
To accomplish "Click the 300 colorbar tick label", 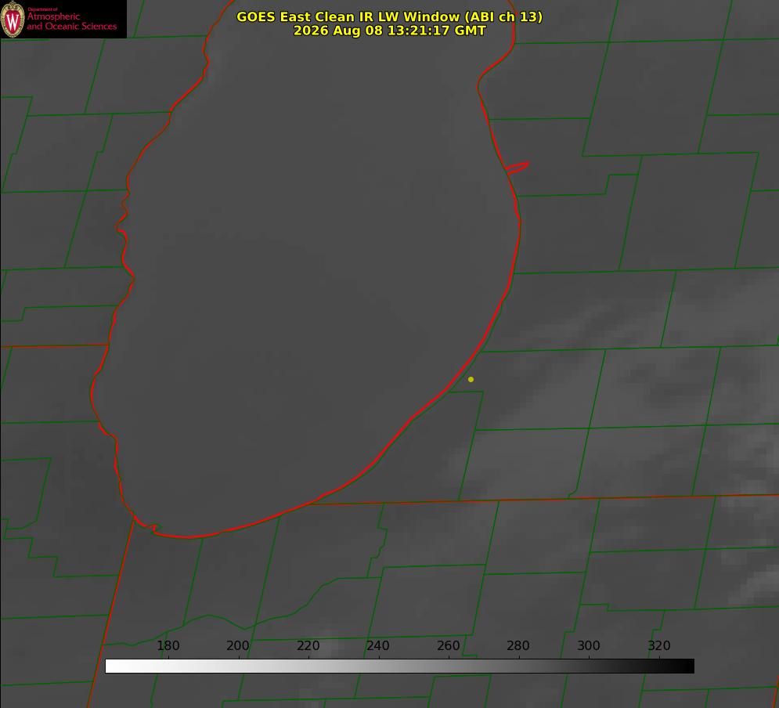I will click(x=589, y=645).
